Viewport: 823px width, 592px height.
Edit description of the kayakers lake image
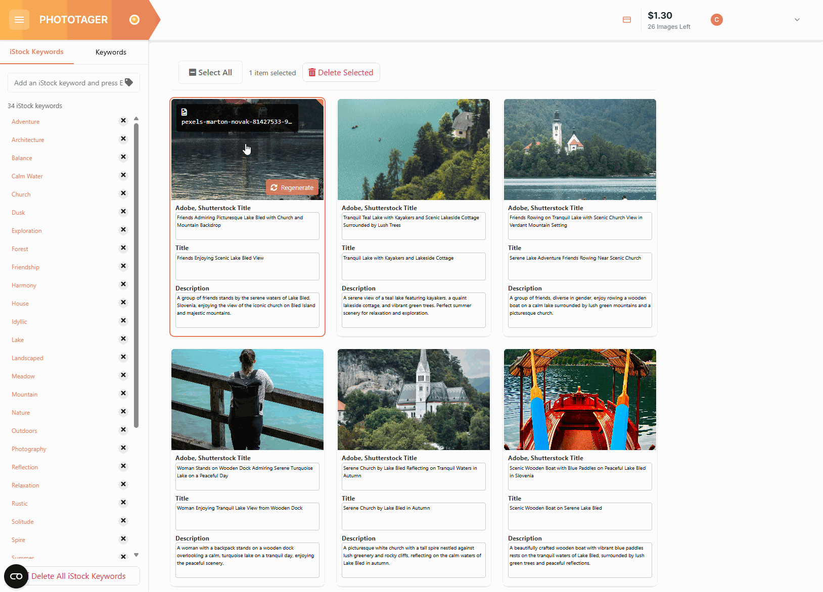point(414,310)
